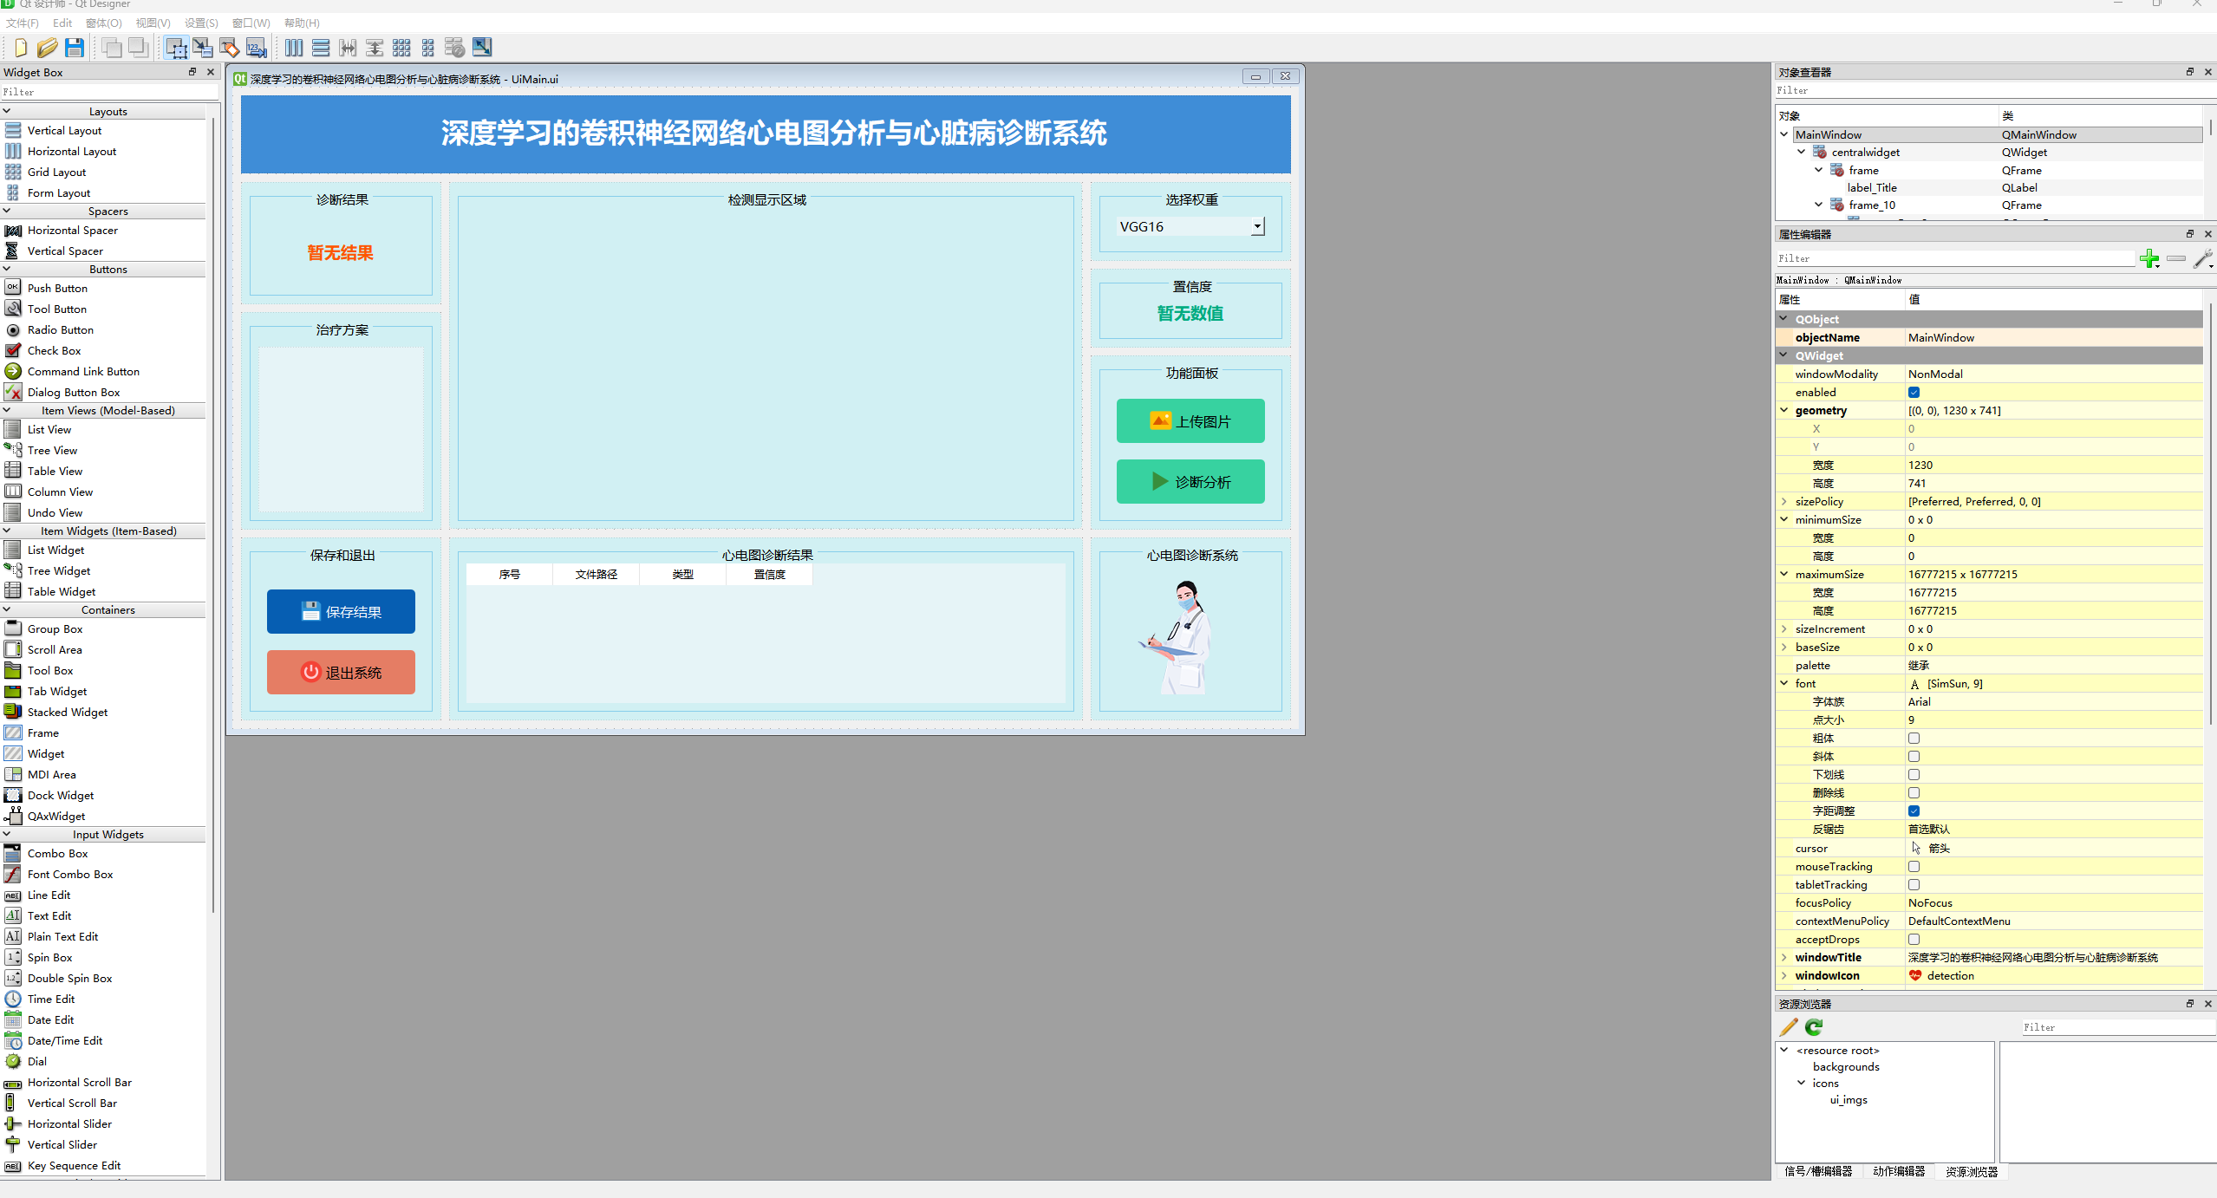
Task: Click the 上传图片 upload button
Action: [x=1190, y=421]
